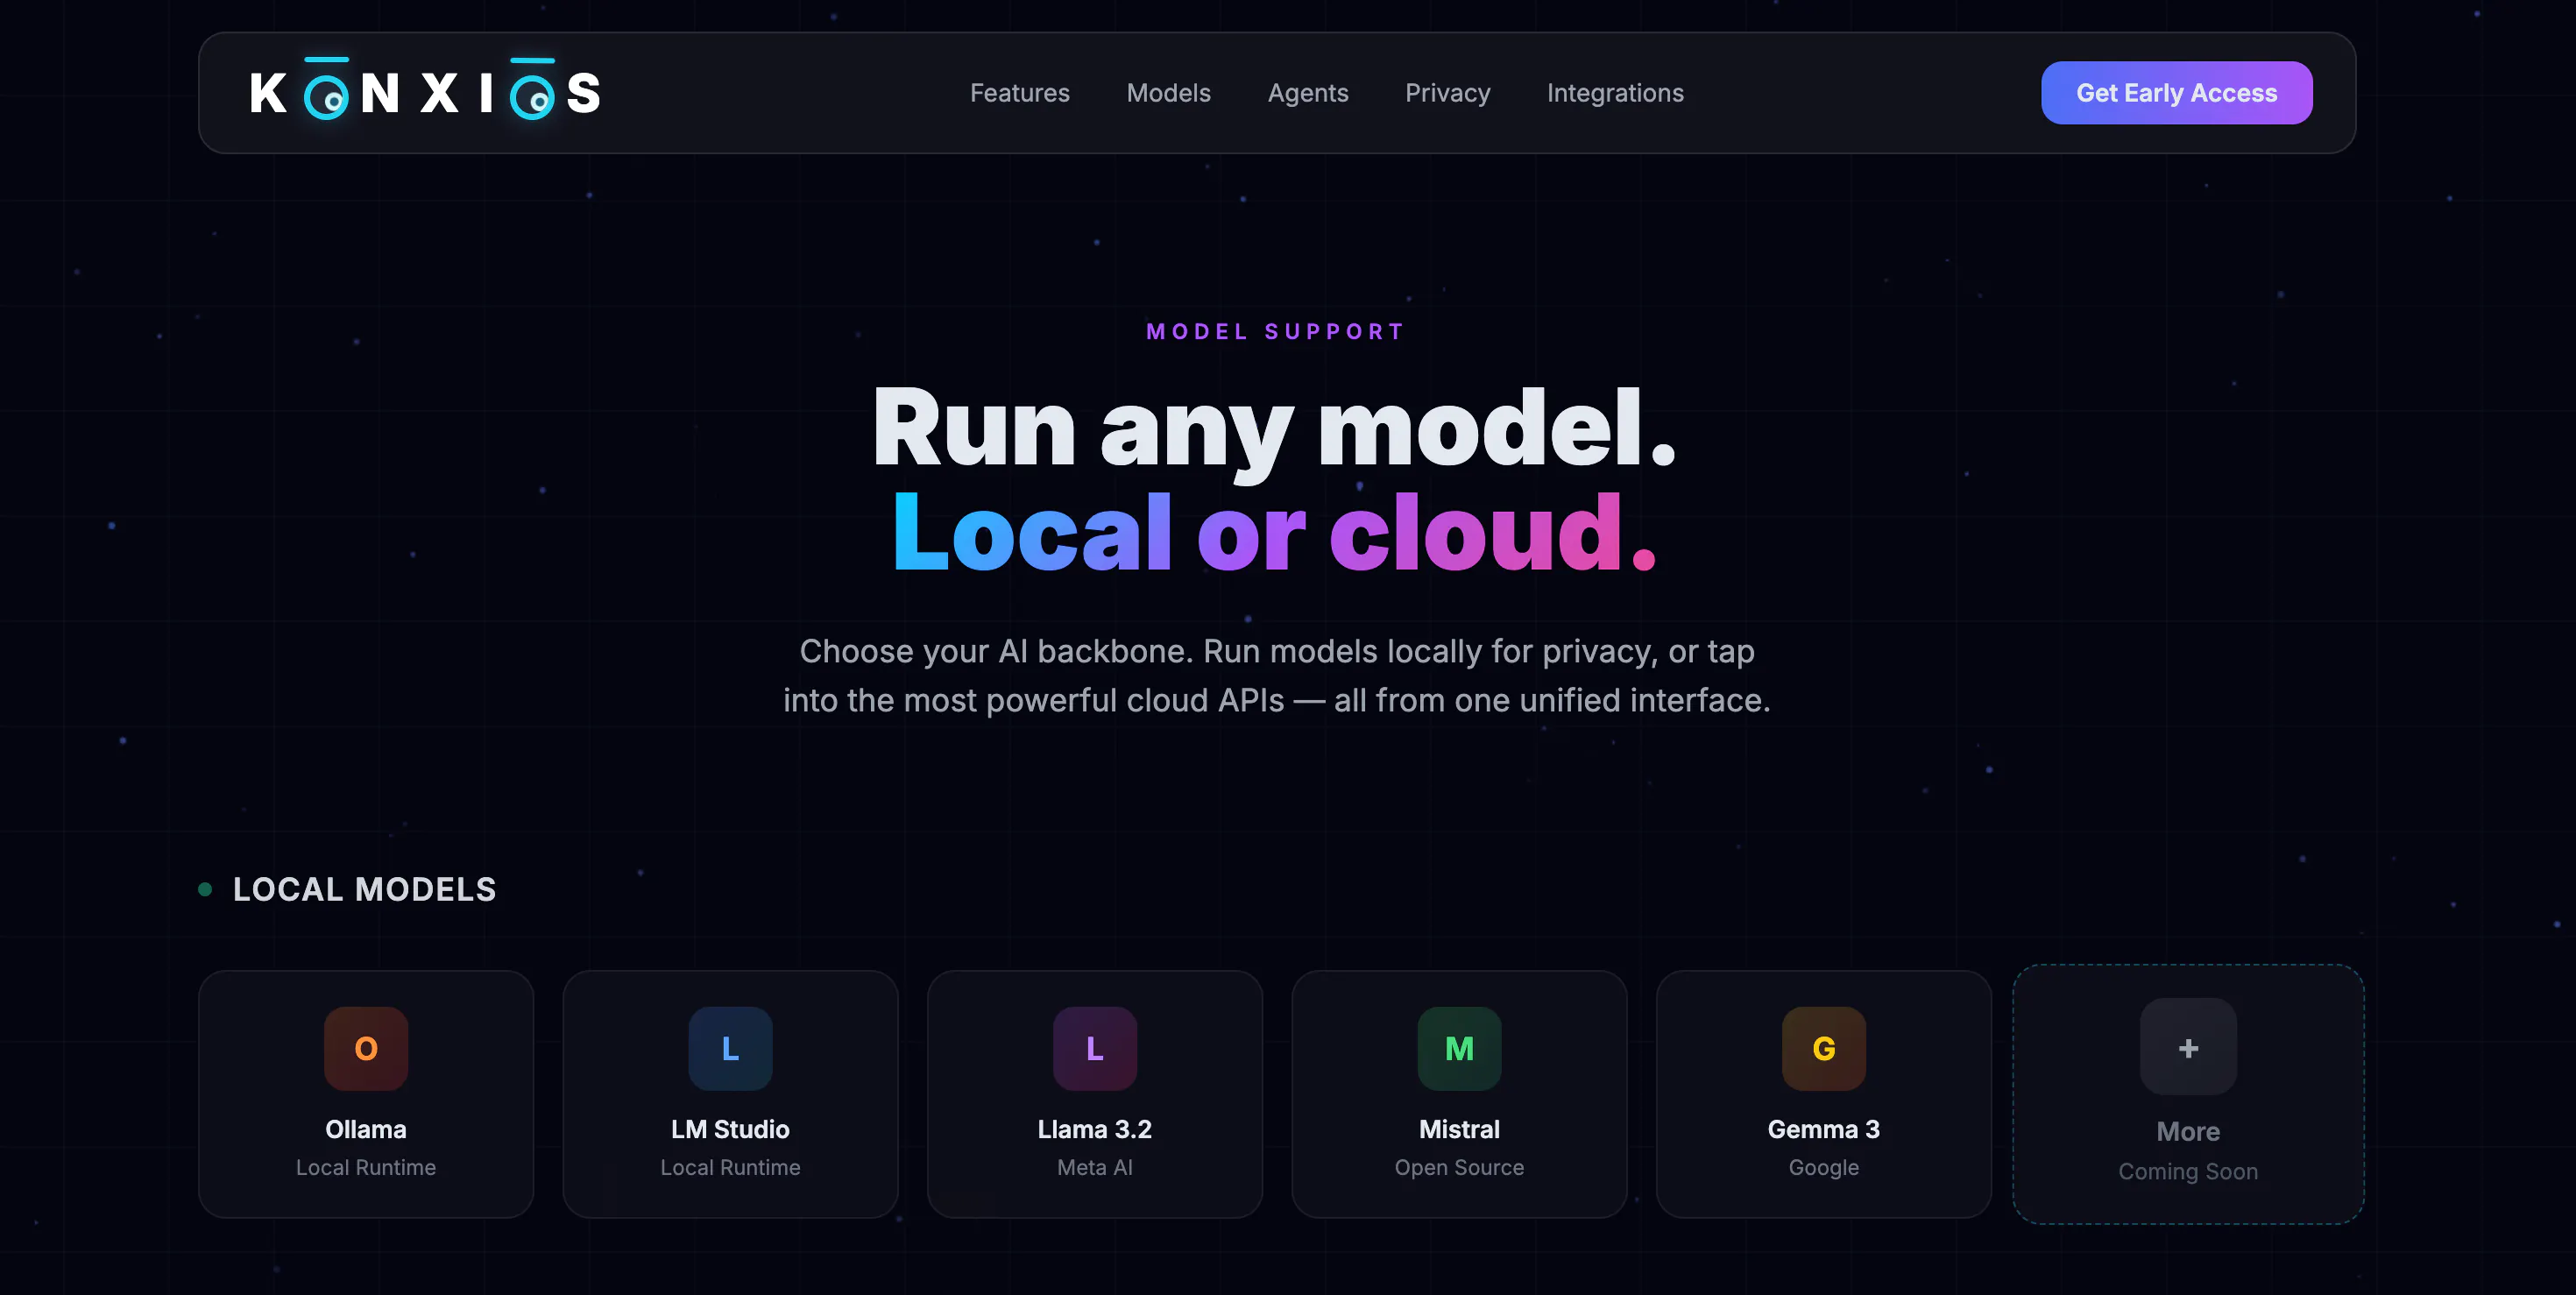Open Integrations in the navbar
This screenshot has width=2576, height=1295.
click(x=1615, y=93)
